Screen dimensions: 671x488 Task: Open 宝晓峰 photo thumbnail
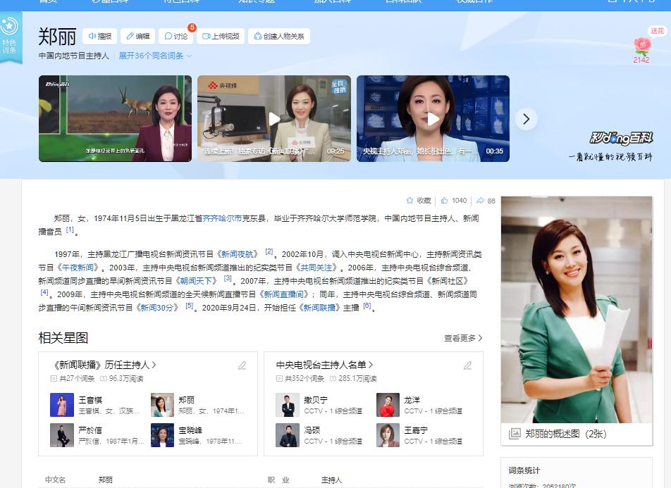[x=162, y=435]
